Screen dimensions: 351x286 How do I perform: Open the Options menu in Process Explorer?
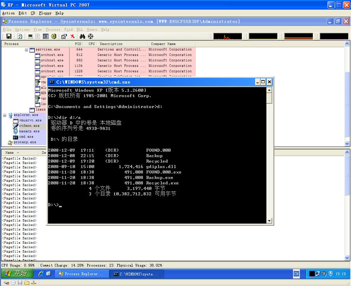22,29
